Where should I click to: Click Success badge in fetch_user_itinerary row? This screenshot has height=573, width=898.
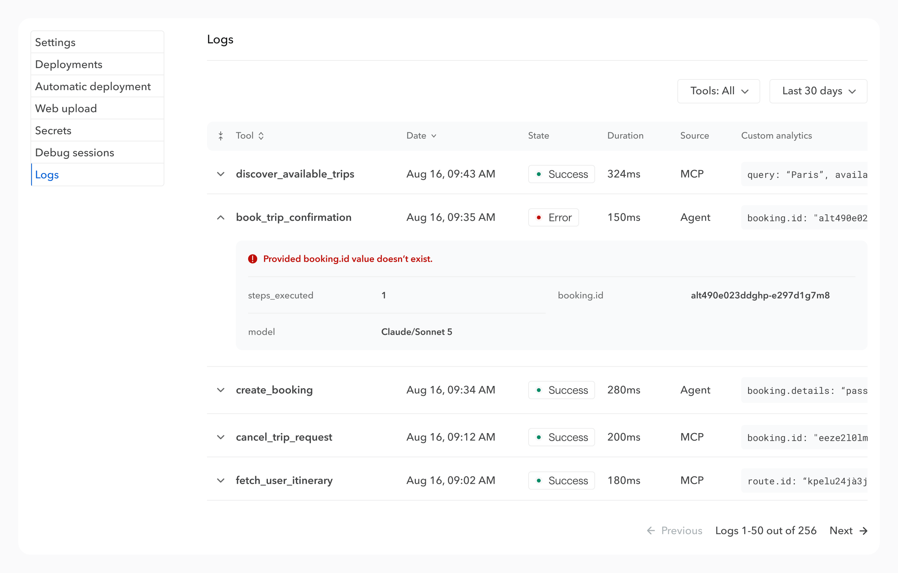tap(562, 481)
